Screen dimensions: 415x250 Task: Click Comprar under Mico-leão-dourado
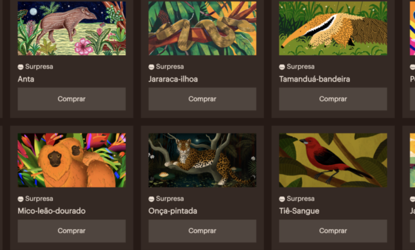(x=71, y=231)
